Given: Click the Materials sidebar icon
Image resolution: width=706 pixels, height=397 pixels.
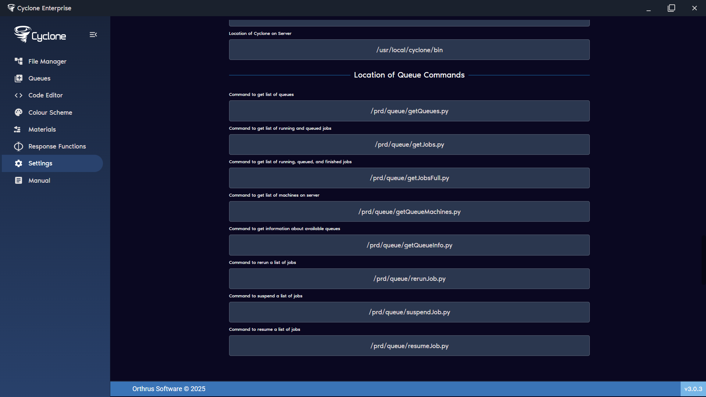Looking at the screenshot, I should [17, 129].
